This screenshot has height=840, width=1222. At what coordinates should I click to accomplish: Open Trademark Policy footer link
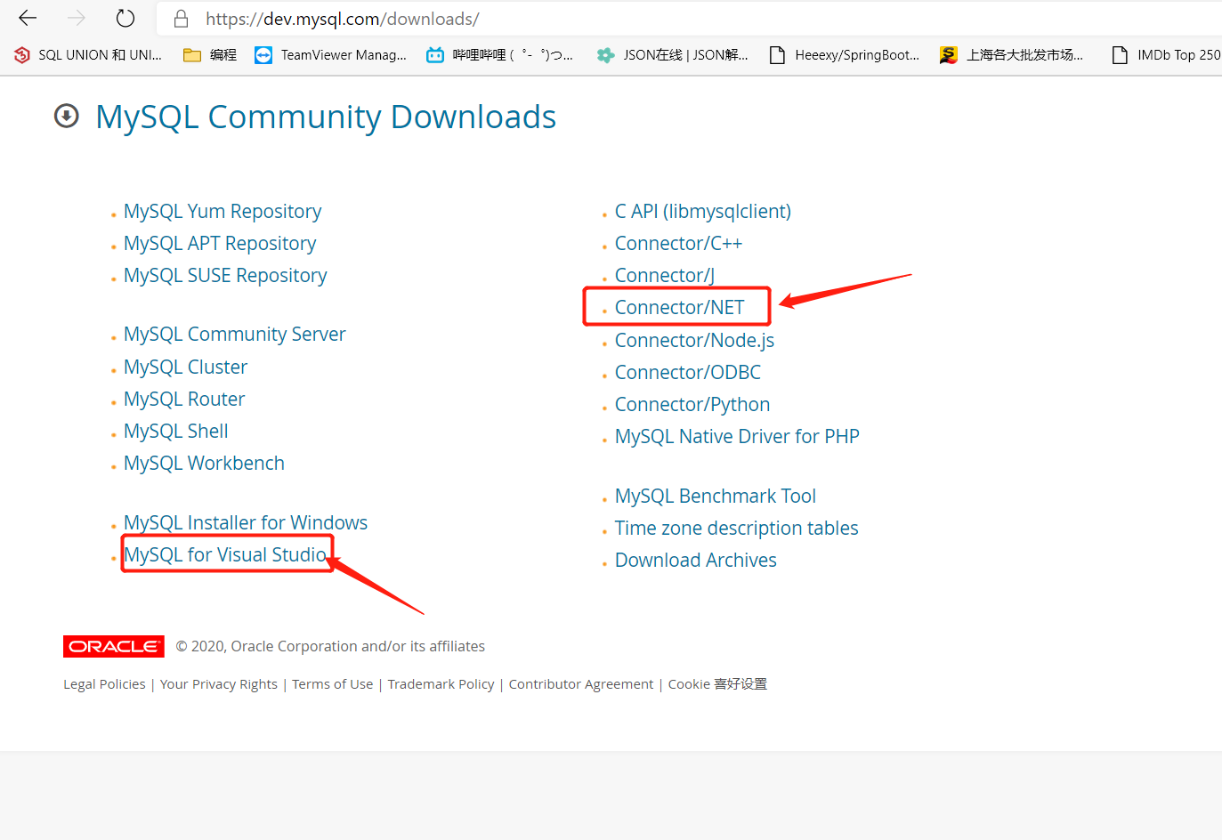(x=441, y=683)
